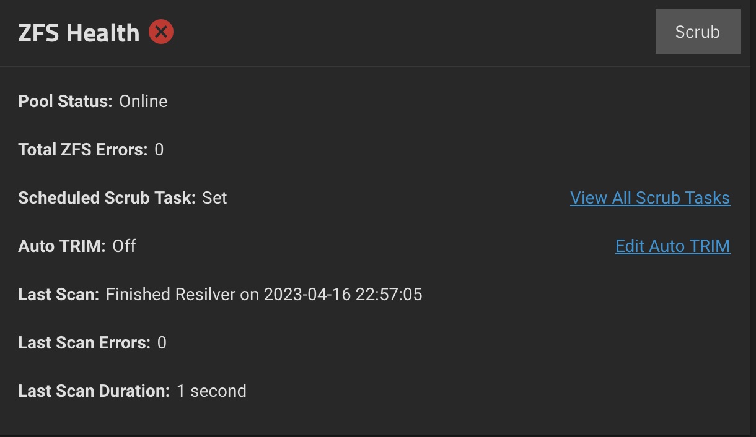Select the Off value of Auto TRIM

[124, 246]
